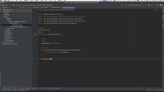Switch to the HELP.md editor tab

tap(36, 7)
